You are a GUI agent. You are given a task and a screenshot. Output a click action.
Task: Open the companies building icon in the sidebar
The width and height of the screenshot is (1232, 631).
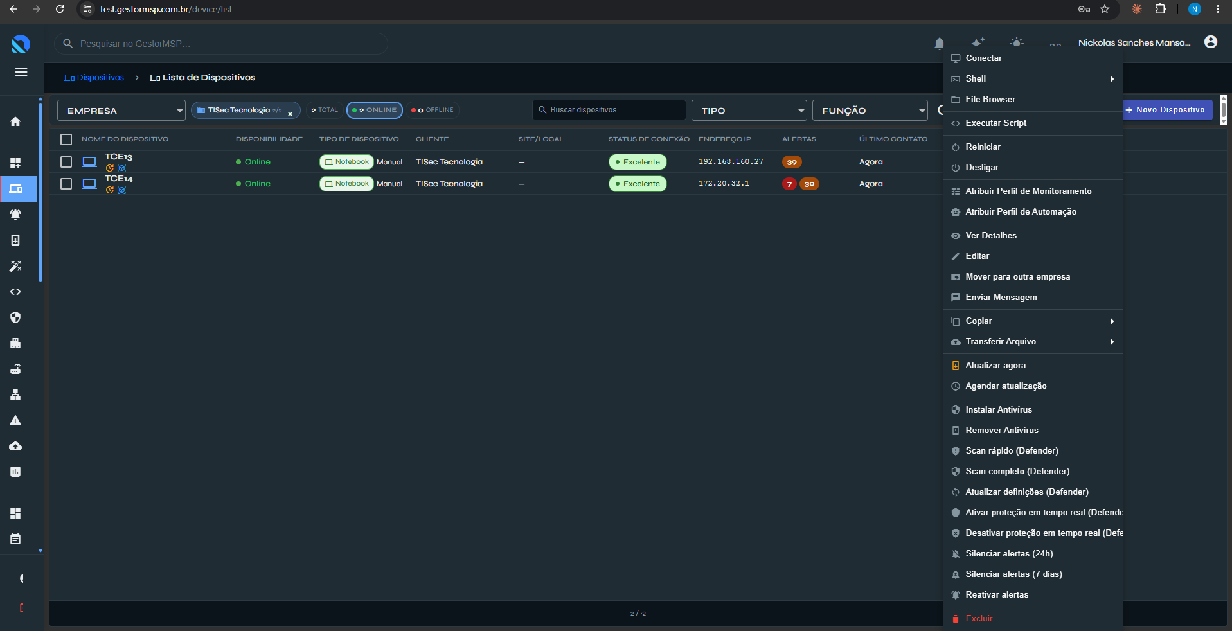15,343
